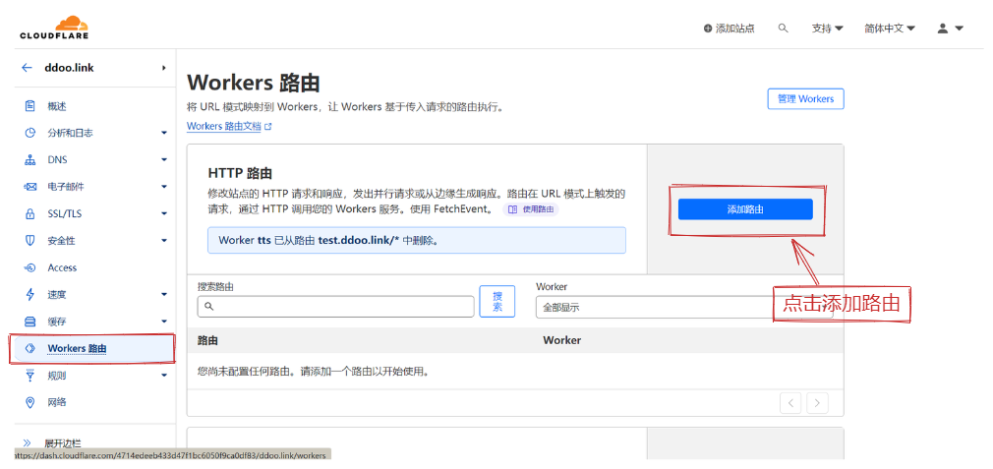The width and height of the screenshot is (993, 469).
Task: Open the Worker 全部显示 filter dropdown
Action: 684,308
